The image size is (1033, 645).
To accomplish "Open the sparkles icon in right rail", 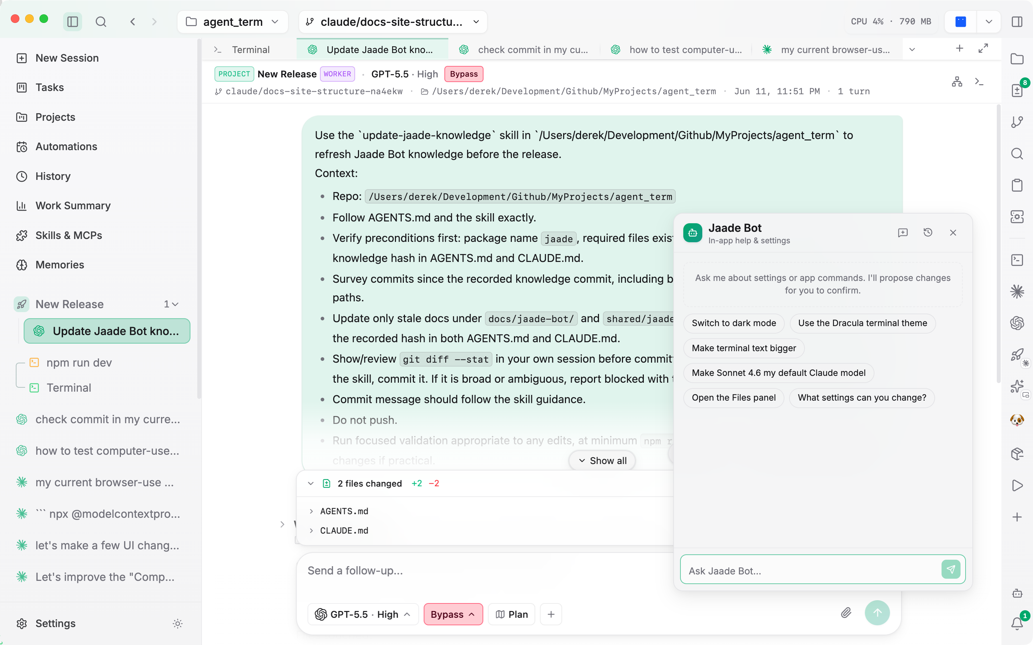I will [x=1017, y=387].
